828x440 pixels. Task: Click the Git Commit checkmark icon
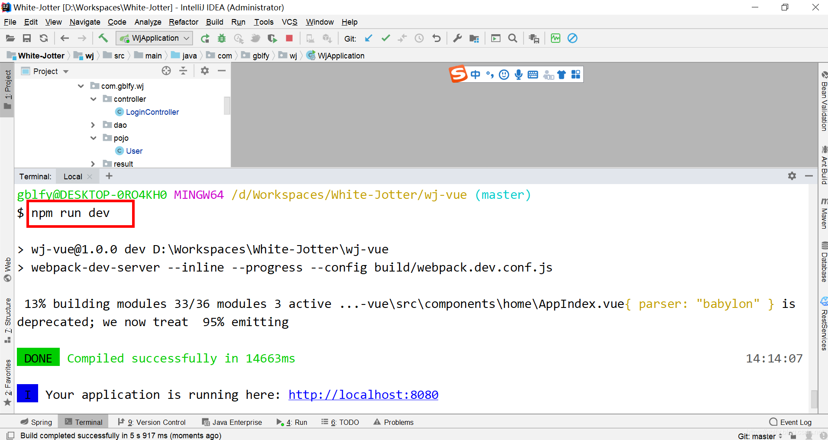tap(385, 39)
